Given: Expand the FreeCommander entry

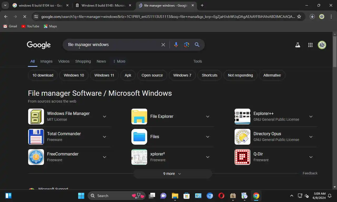Looking at the screenshot, I should [x=105, y=157].
